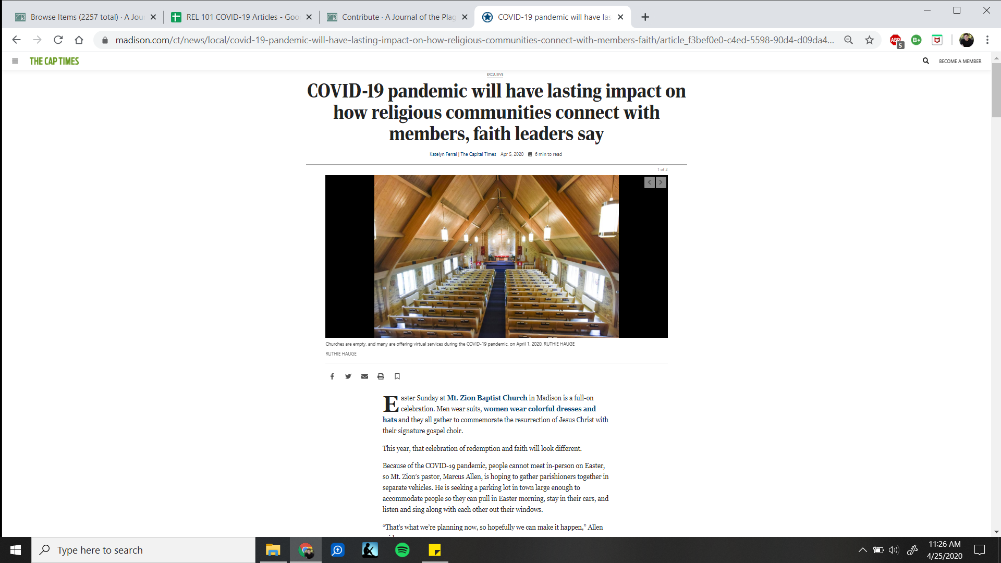This screenshot has height=563, width=1001.
Task: Click the church interior photo
Action: coord(496,256)
